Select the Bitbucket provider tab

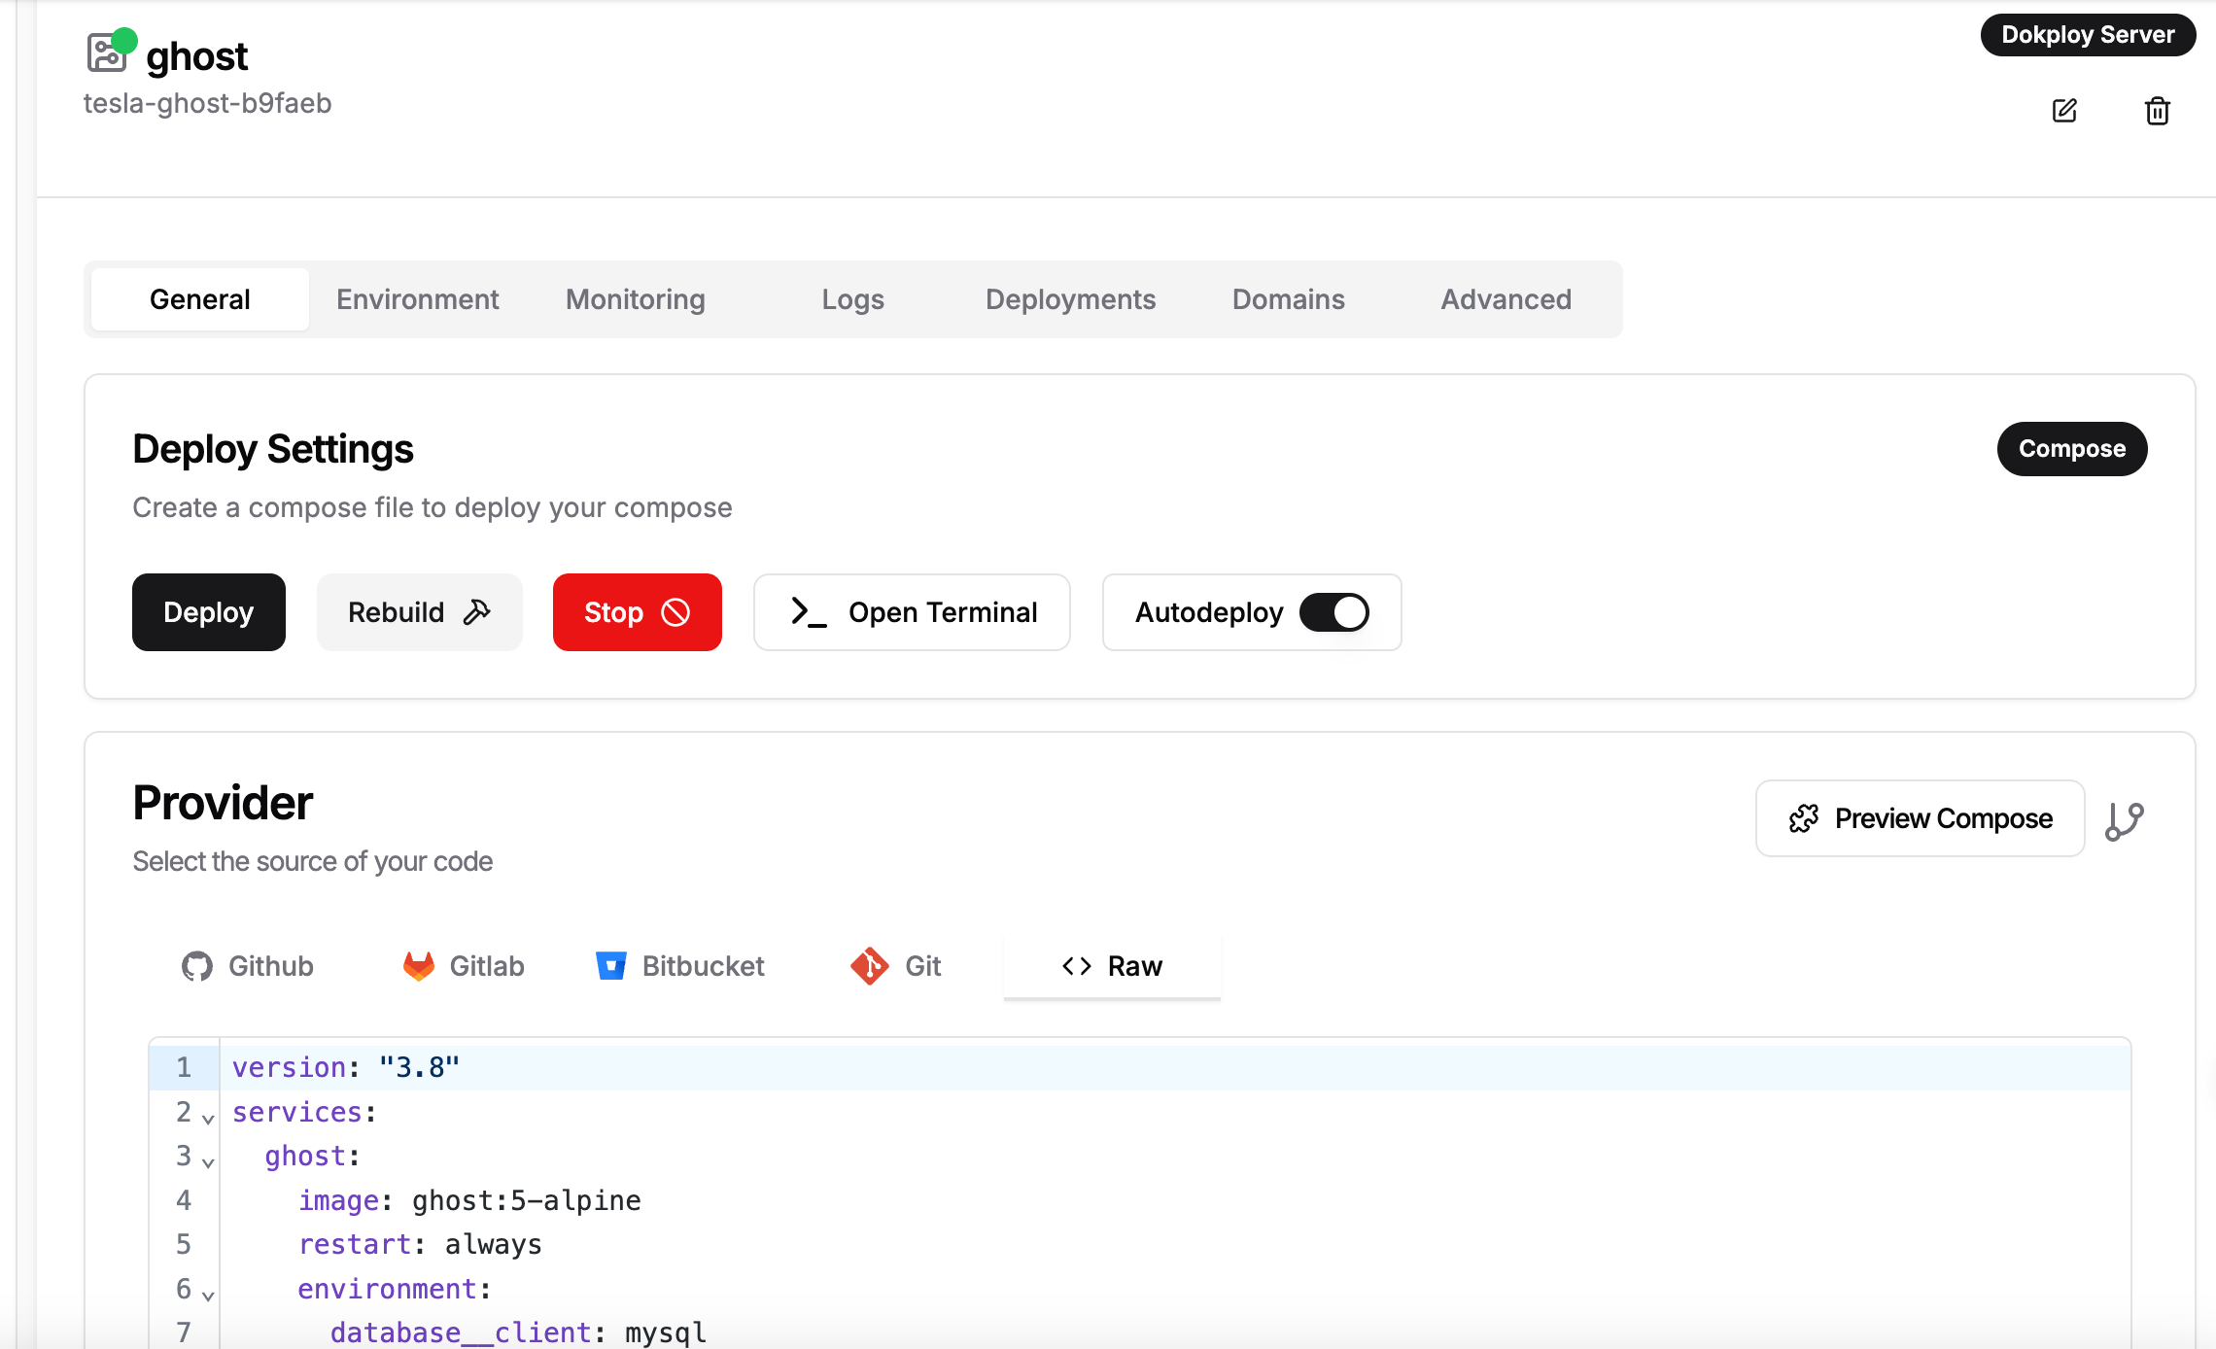pos(680,966)
